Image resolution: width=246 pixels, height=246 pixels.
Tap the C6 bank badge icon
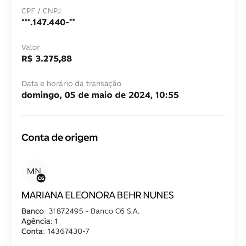click(x=41, y=178)
